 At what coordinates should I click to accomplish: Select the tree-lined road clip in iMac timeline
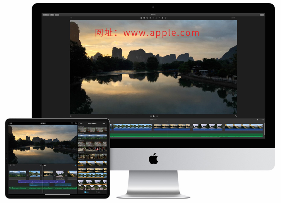coord(208,127)
